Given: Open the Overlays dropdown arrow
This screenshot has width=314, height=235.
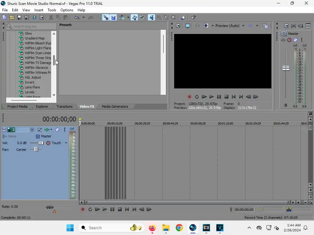Looking at the screenshot, I should point(257,26).
